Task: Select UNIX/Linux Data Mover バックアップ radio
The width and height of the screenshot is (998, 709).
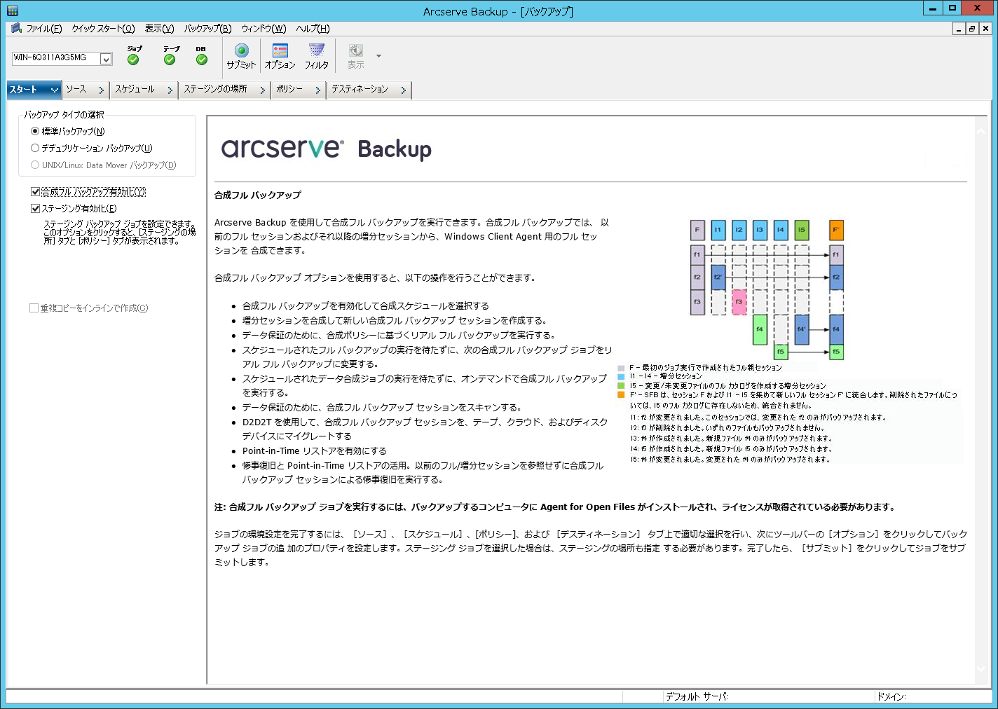Action: (x=35, y=165)
